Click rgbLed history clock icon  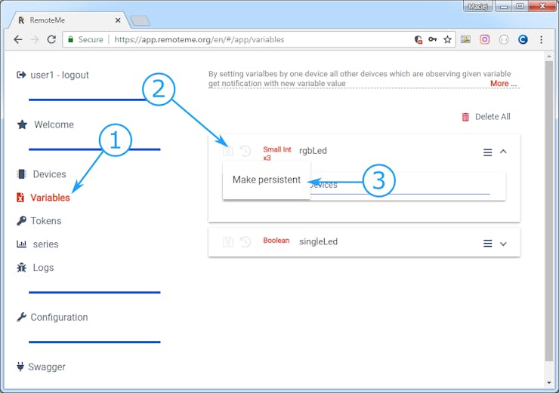246,152
